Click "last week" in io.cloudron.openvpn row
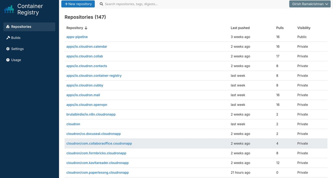Screen dimensions: 333x178 pyautogui.click(x=238, y=105)
